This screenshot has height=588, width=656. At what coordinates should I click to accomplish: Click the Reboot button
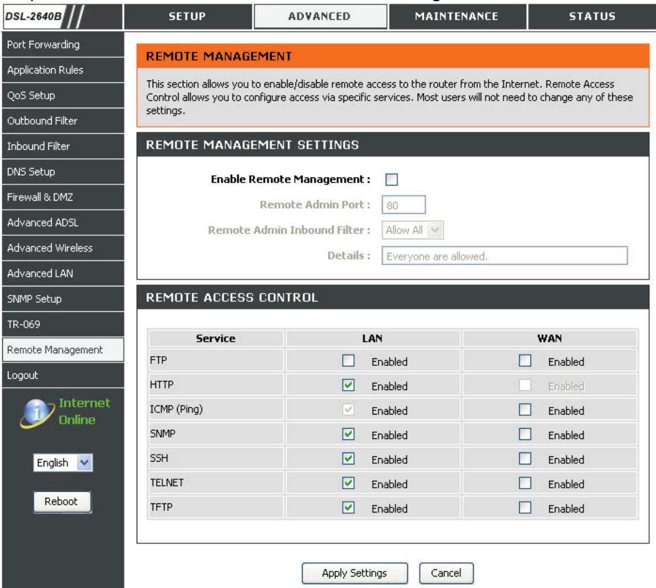pos(61,501)
